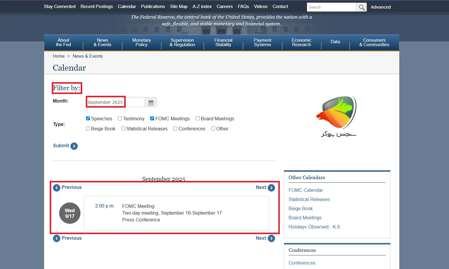The width and height of the screenshot is (449, 269).
Task: Uncheck the Speeches checkbox
Action: (x=88, y=119)
